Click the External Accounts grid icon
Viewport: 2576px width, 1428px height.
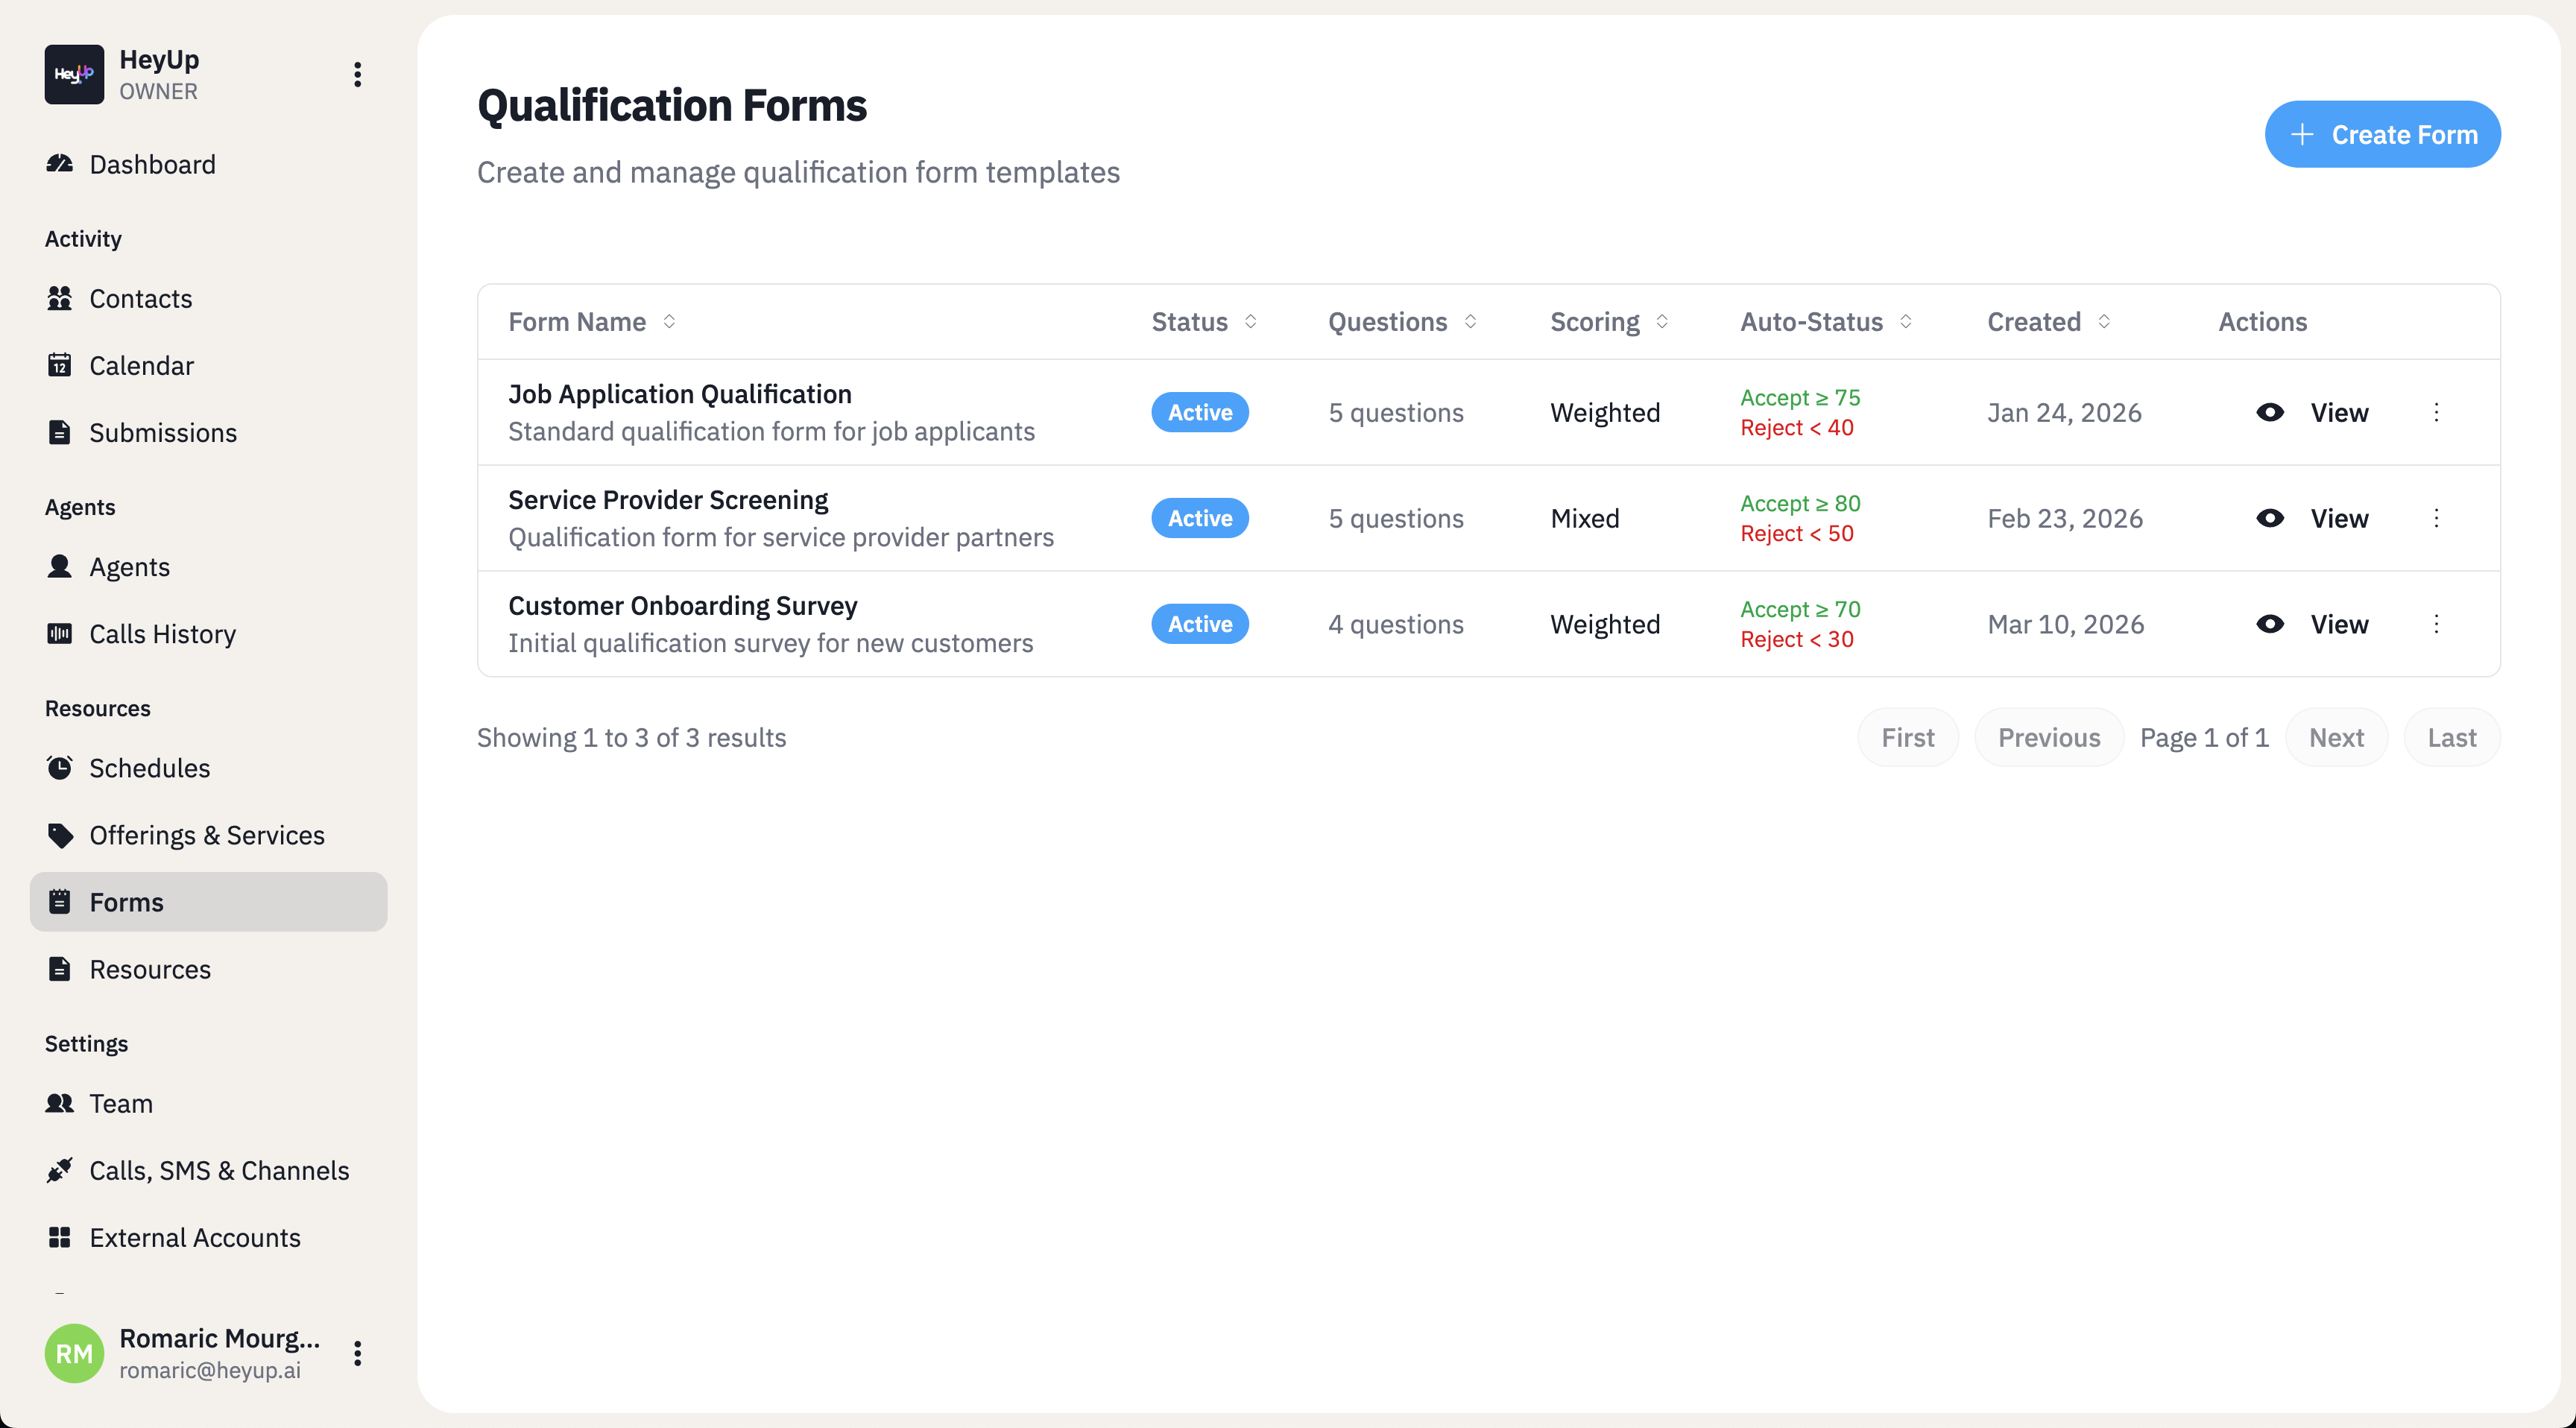click(60, 1237)
